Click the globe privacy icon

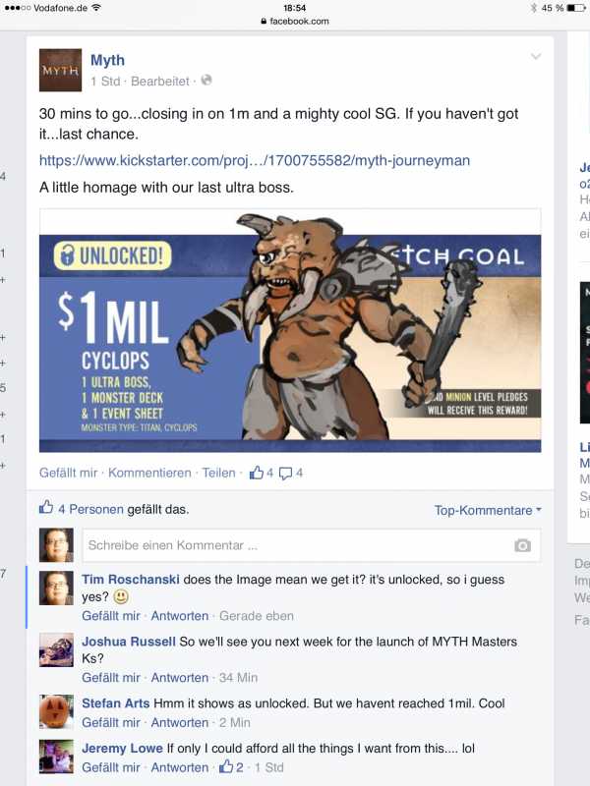[x=206, y=81]
